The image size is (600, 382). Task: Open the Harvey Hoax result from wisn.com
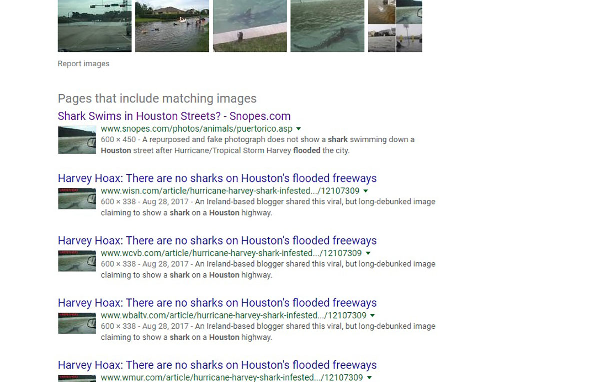point(217,178)
